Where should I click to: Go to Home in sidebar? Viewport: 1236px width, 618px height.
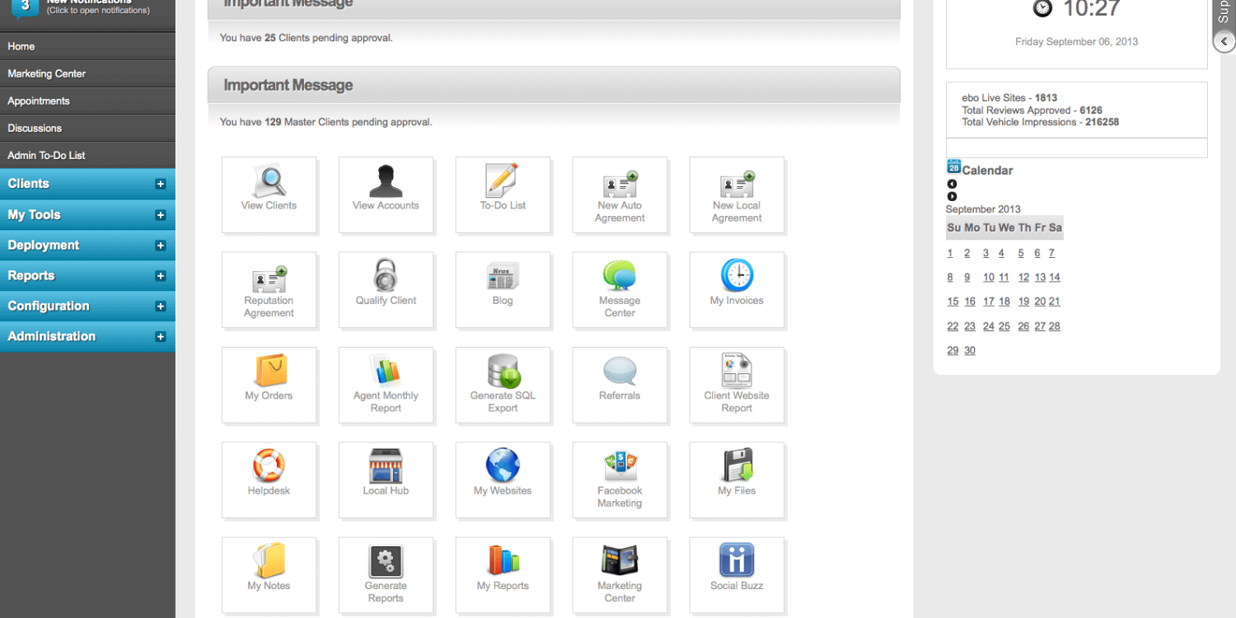click(87, 47)
